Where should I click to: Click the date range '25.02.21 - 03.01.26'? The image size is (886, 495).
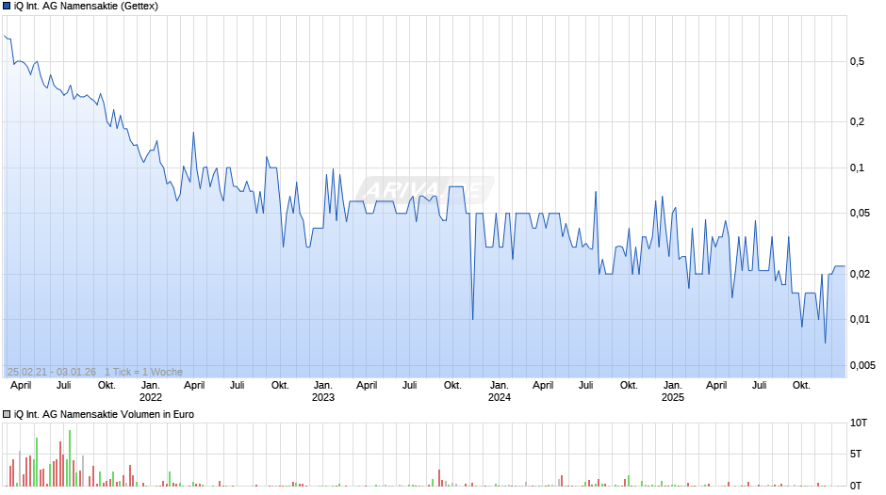pos(52,372)
